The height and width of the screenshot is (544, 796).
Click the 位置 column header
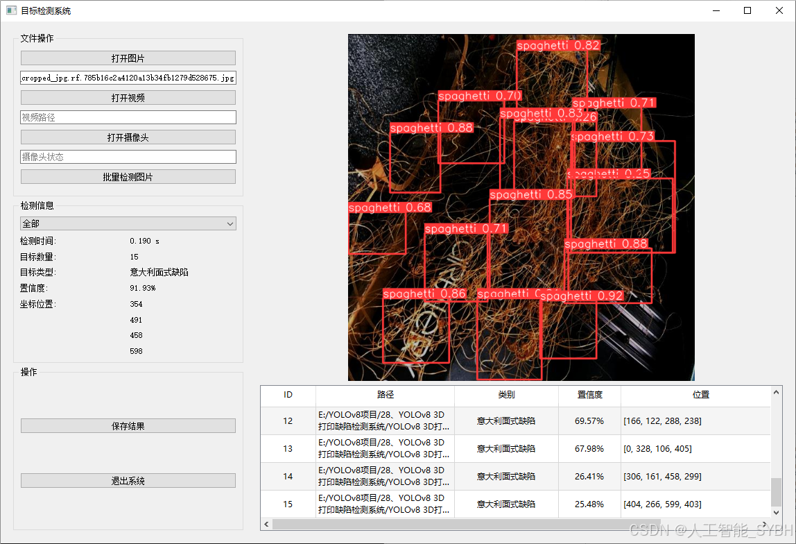700,395
